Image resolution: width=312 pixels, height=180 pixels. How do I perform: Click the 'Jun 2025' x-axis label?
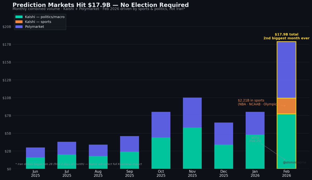[35, 174]
